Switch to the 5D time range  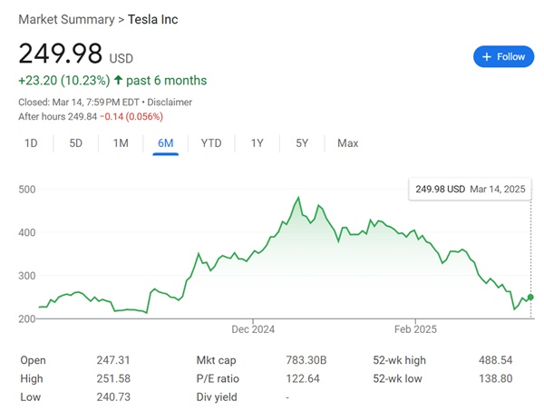75,143
